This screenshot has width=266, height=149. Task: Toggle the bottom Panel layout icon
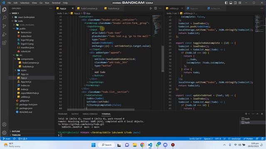coord(231,3)
